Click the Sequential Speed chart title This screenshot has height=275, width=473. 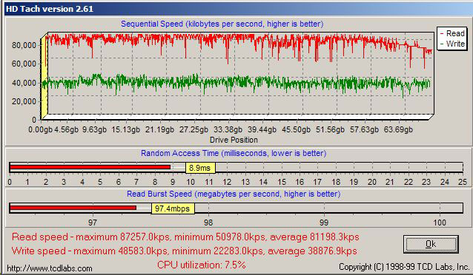(x=222, y=24)
